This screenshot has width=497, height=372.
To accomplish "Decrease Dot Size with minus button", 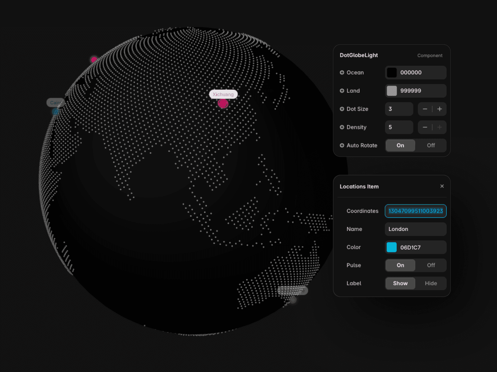I will tap(425, 109).
